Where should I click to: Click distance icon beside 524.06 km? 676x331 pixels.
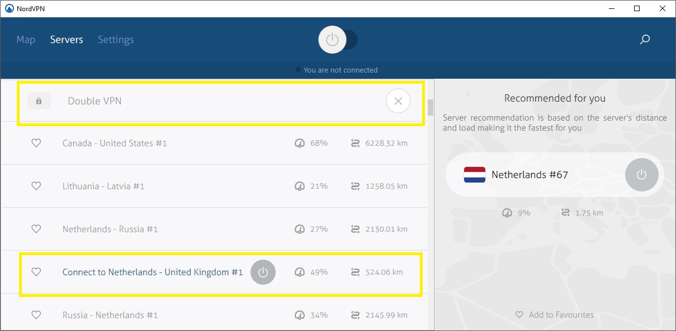coord(356,272)
